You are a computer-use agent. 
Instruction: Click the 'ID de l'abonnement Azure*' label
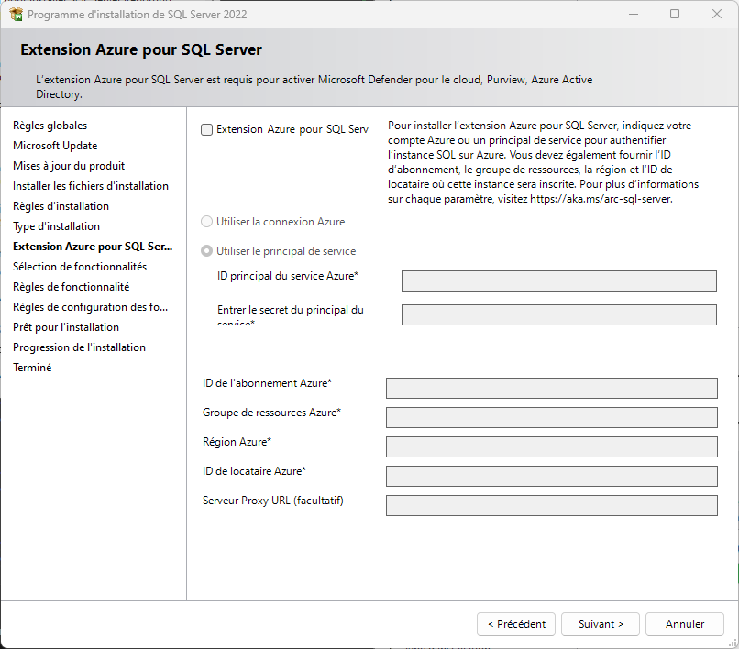[267, 383]
